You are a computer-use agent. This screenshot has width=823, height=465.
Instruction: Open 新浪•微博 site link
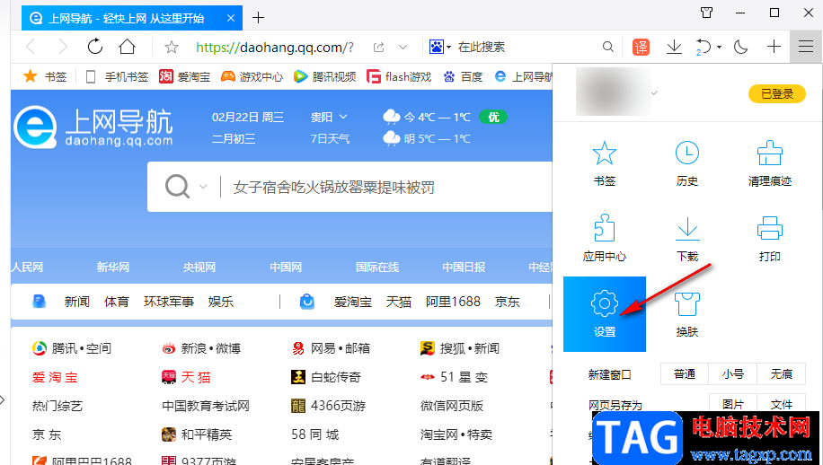[x=201, y=348]
